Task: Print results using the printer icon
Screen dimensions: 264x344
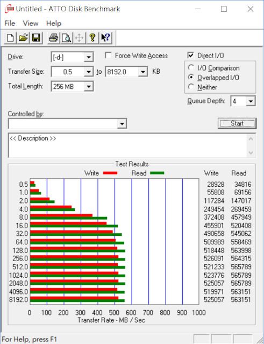Action: point(53,38)
